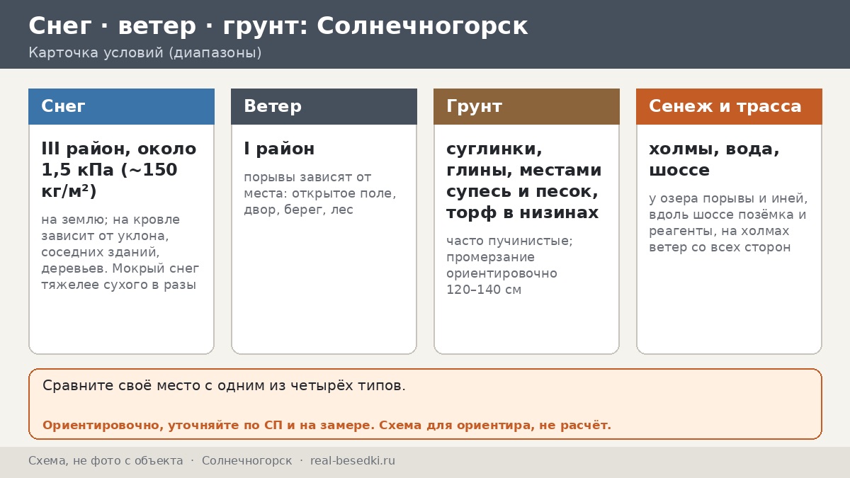The height and width of the screenshot is (478, 850).
Task: Click soil heading 'суглинки, глины, местами супесь'
Action: click(x=523, y=181)
